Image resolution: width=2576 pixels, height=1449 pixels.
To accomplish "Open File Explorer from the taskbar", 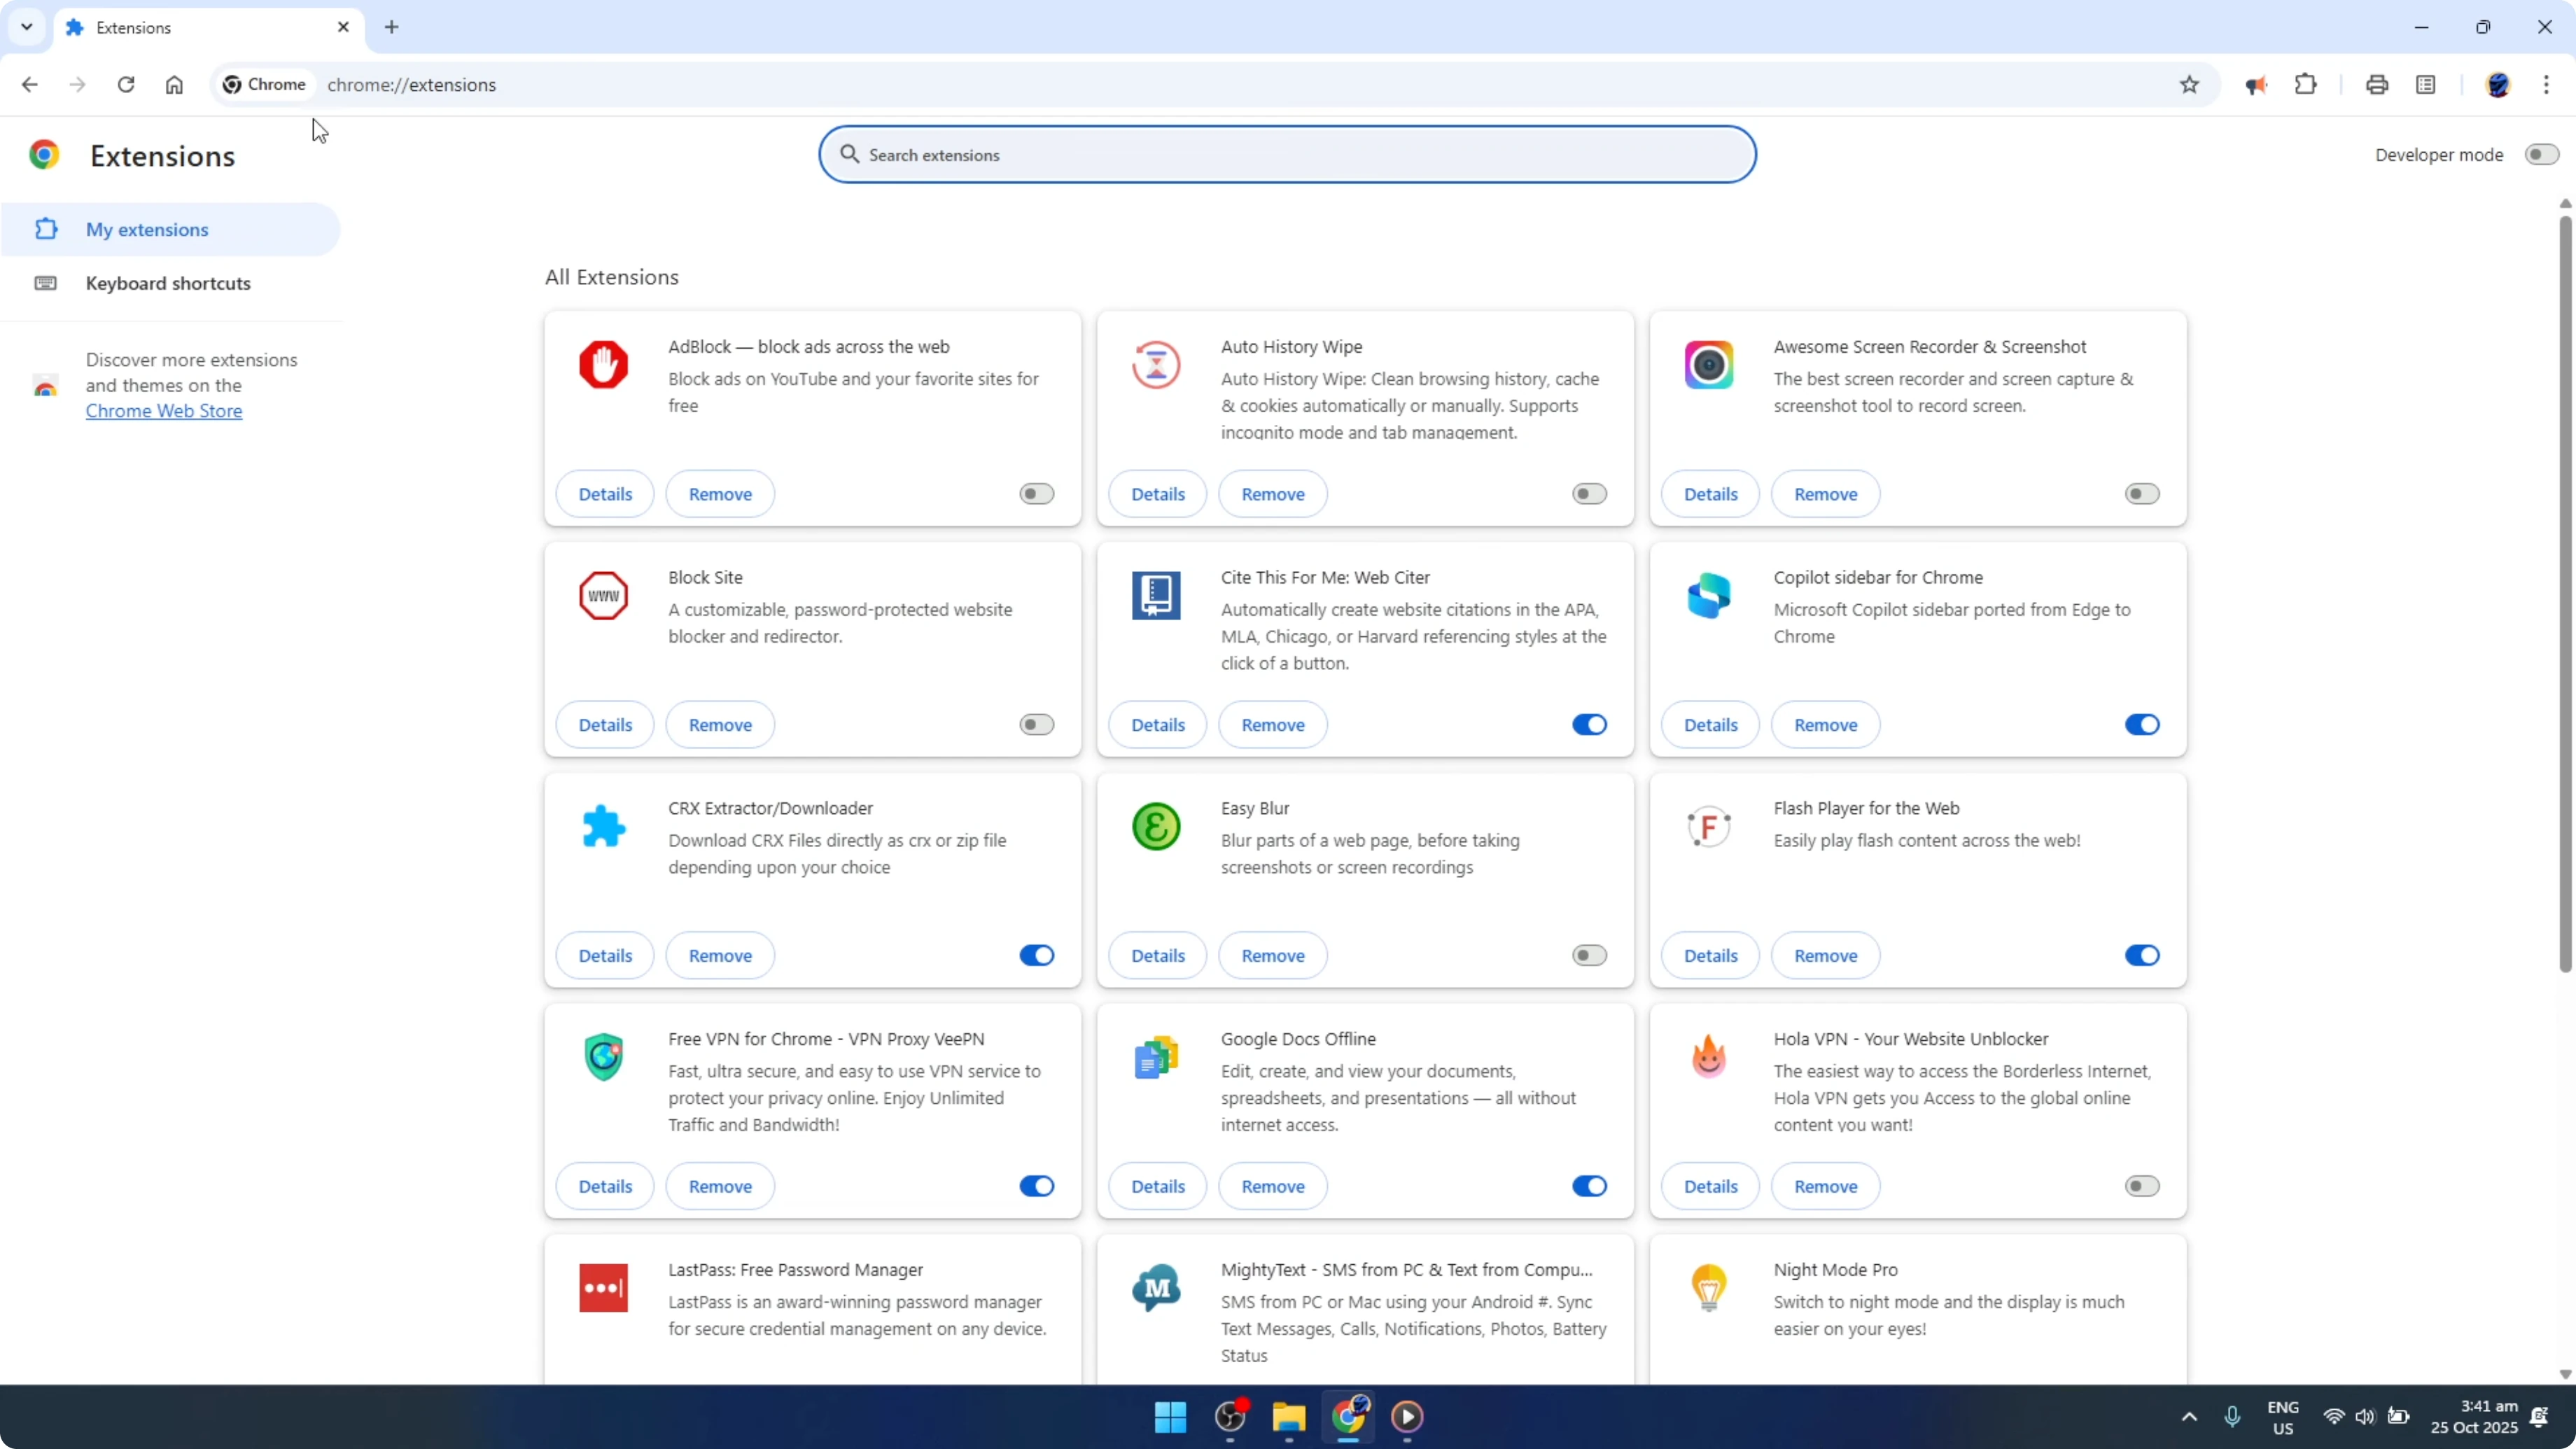I will [1288, 1417].
